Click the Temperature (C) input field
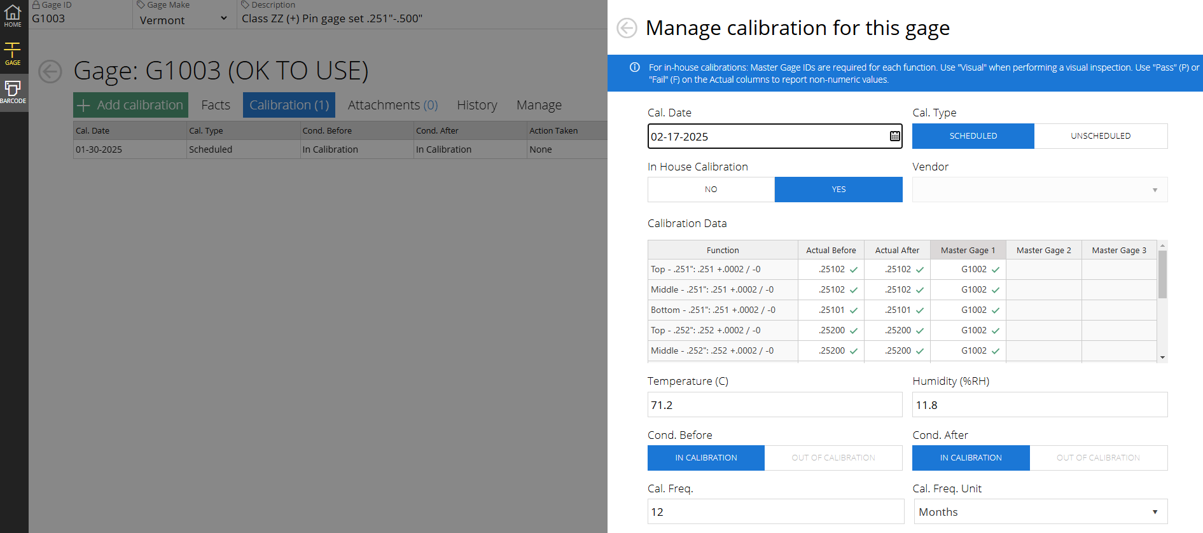 [x=774, y=405]
